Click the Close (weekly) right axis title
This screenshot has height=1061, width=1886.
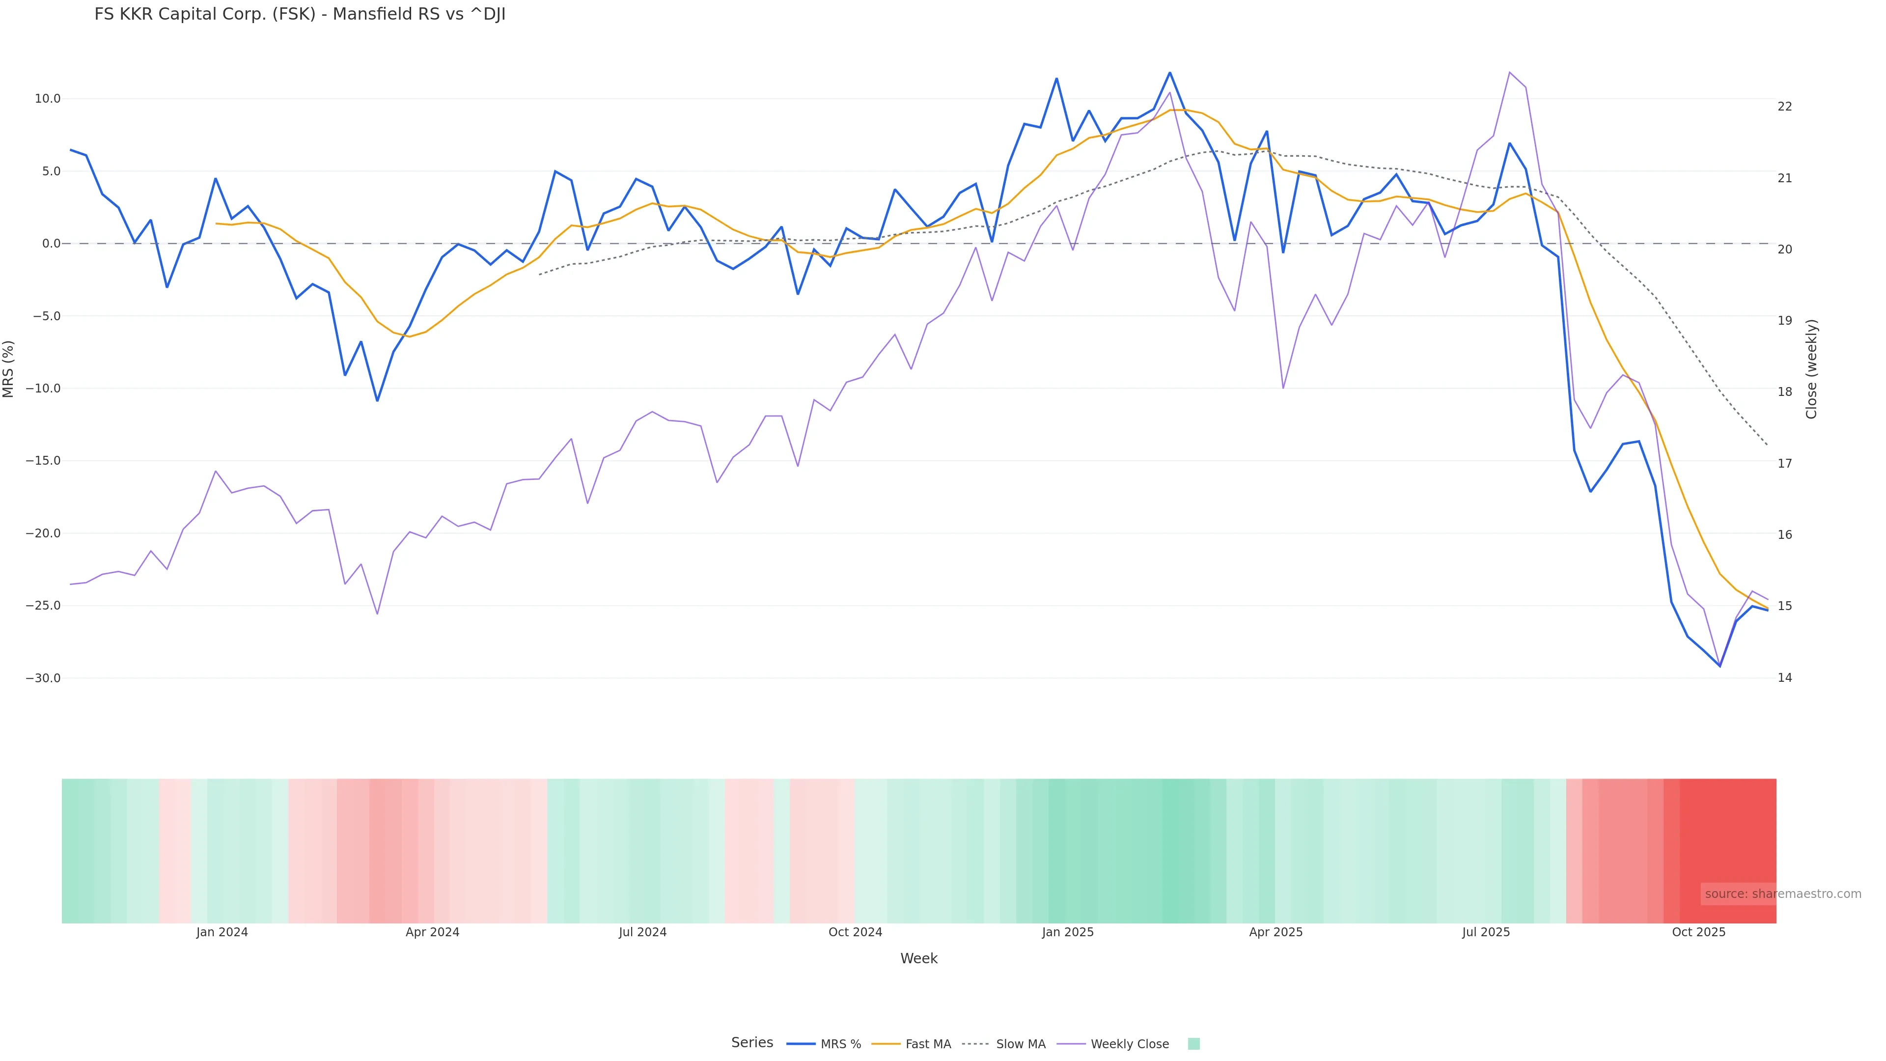click(x=1812, y=369)
